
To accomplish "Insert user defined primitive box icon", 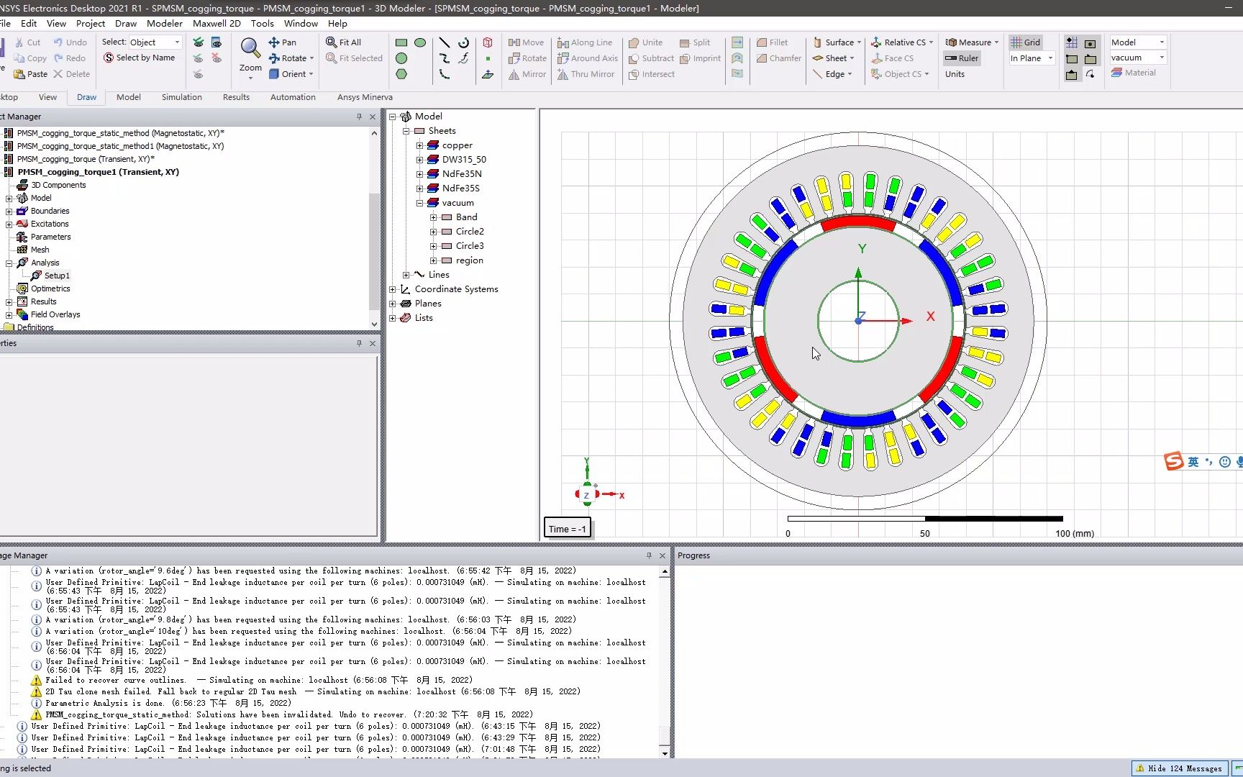I will 488,42.
